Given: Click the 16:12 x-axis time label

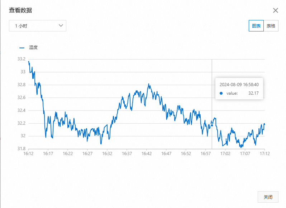Looking at the screenshot, I should click(x=28, y=154).
